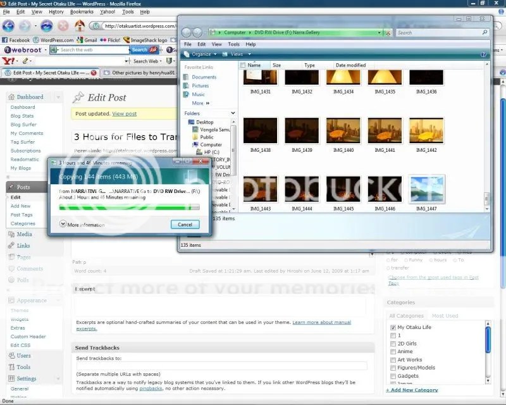Screen dimensions: 506x405
Task: Expand the Dashboard menu arrow in WordPress
Action: [x=58, y=97]
